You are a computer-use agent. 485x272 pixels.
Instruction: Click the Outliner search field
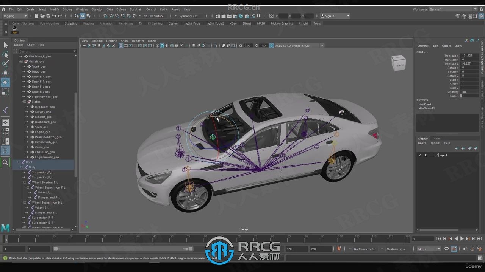(47, 51)
